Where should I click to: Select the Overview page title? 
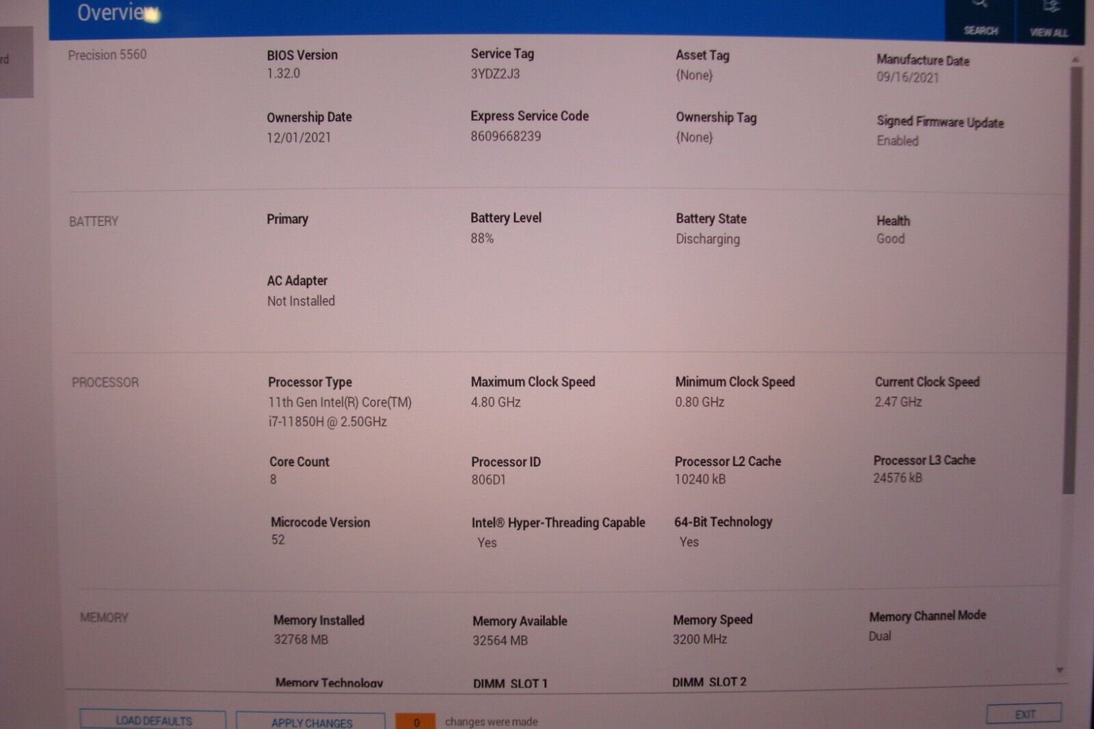117,12
